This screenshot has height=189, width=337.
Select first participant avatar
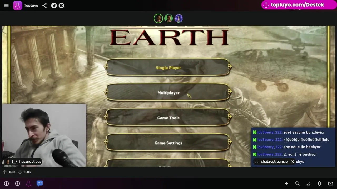(x=158, y=18)
